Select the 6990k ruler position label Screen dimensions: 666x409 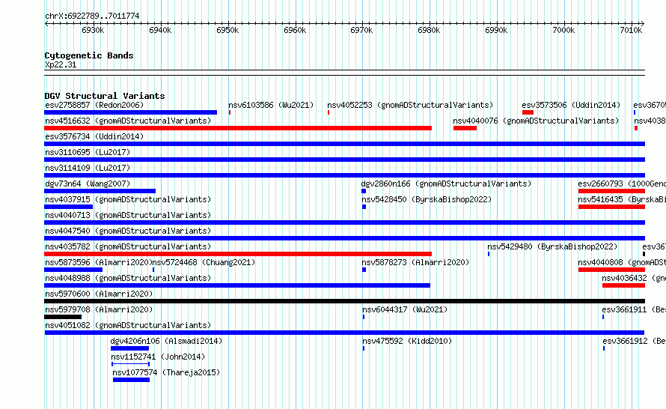click(496, 30)
